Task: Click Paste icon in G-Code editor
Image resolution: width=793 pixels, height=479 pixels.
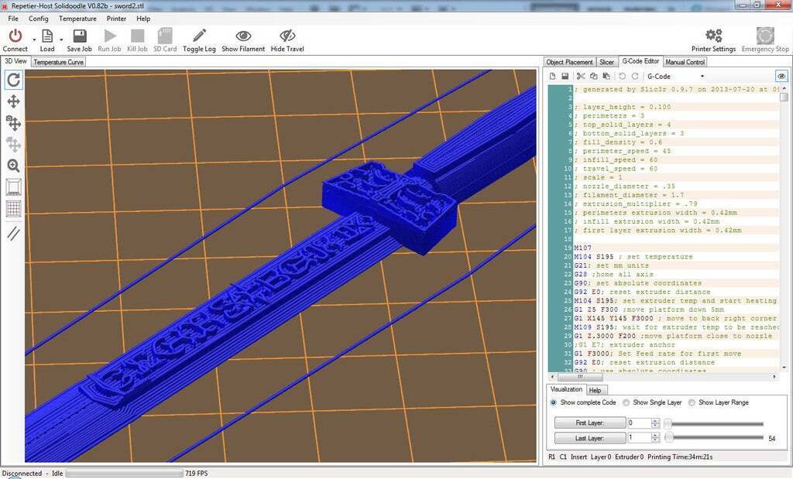Action: tap(606, 77)
